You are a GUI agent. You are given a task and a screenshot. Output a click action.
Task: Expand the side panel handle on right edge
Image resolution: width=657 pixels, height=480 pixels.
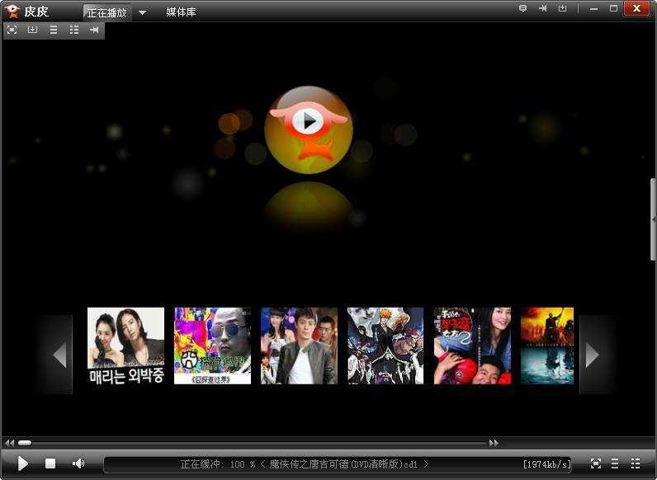tap(654, 219)
